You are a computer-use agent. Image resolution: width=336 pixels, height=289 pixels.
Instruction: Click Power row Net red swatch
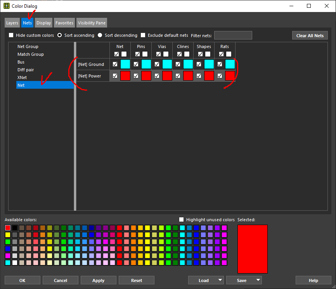(x=125, y=76)
